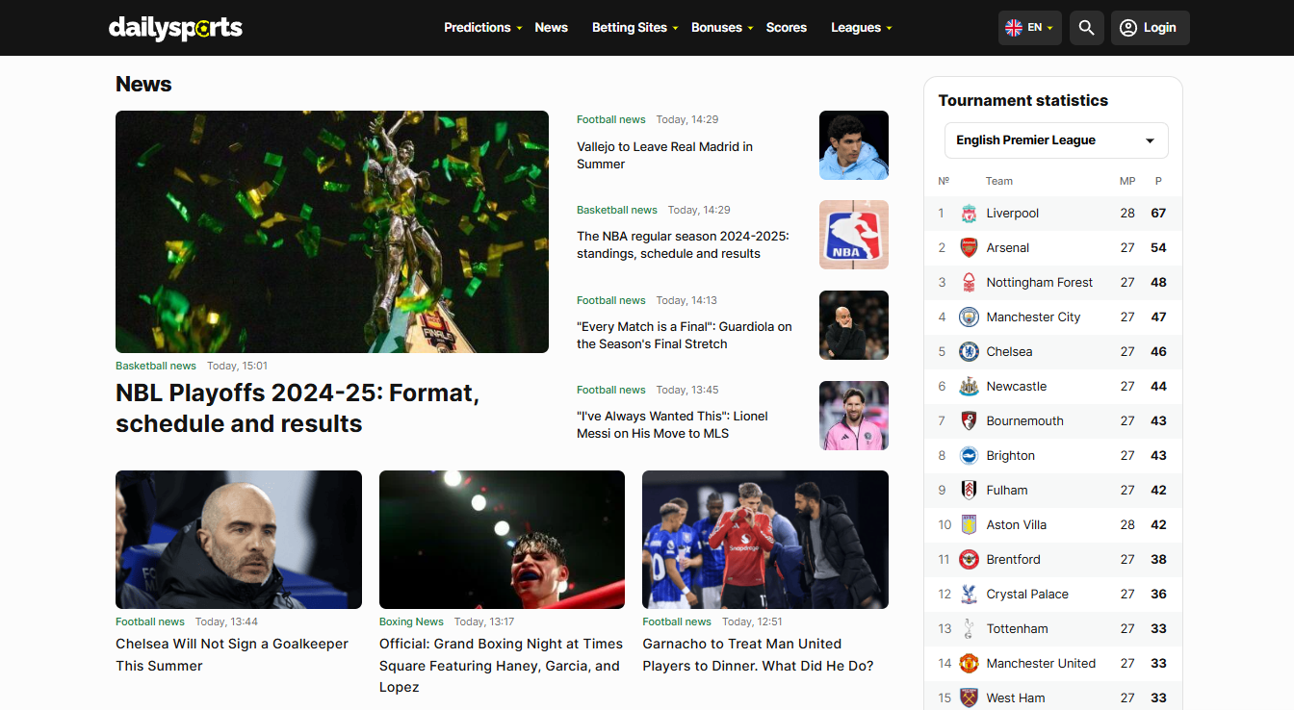Screen dimensions: 1294x710
Task: Click the Guardiola thumbnail
Action: [x=854, y=325]
